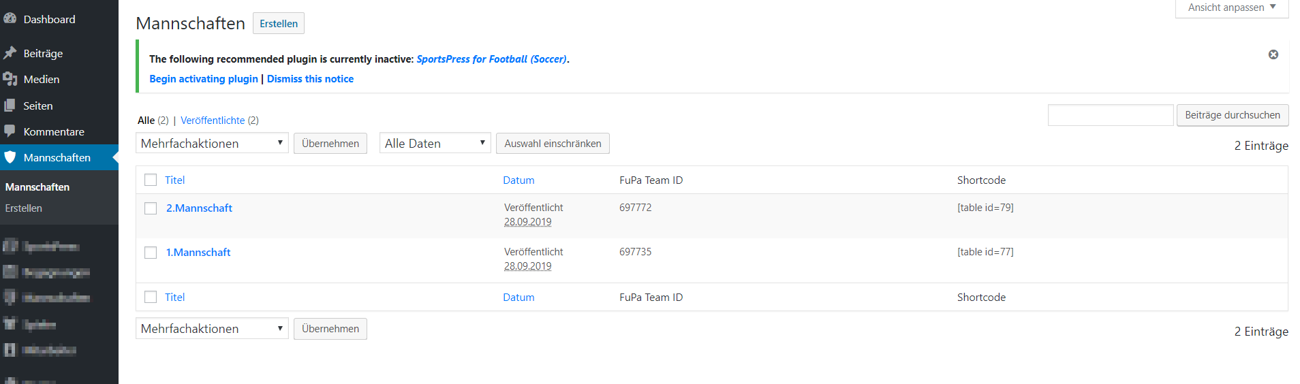The width and height of the screenshot is (1300, 384).
Task: Filter by the Veröffentlichte view link
Action: pyautogui.click(x=213, y=121)
